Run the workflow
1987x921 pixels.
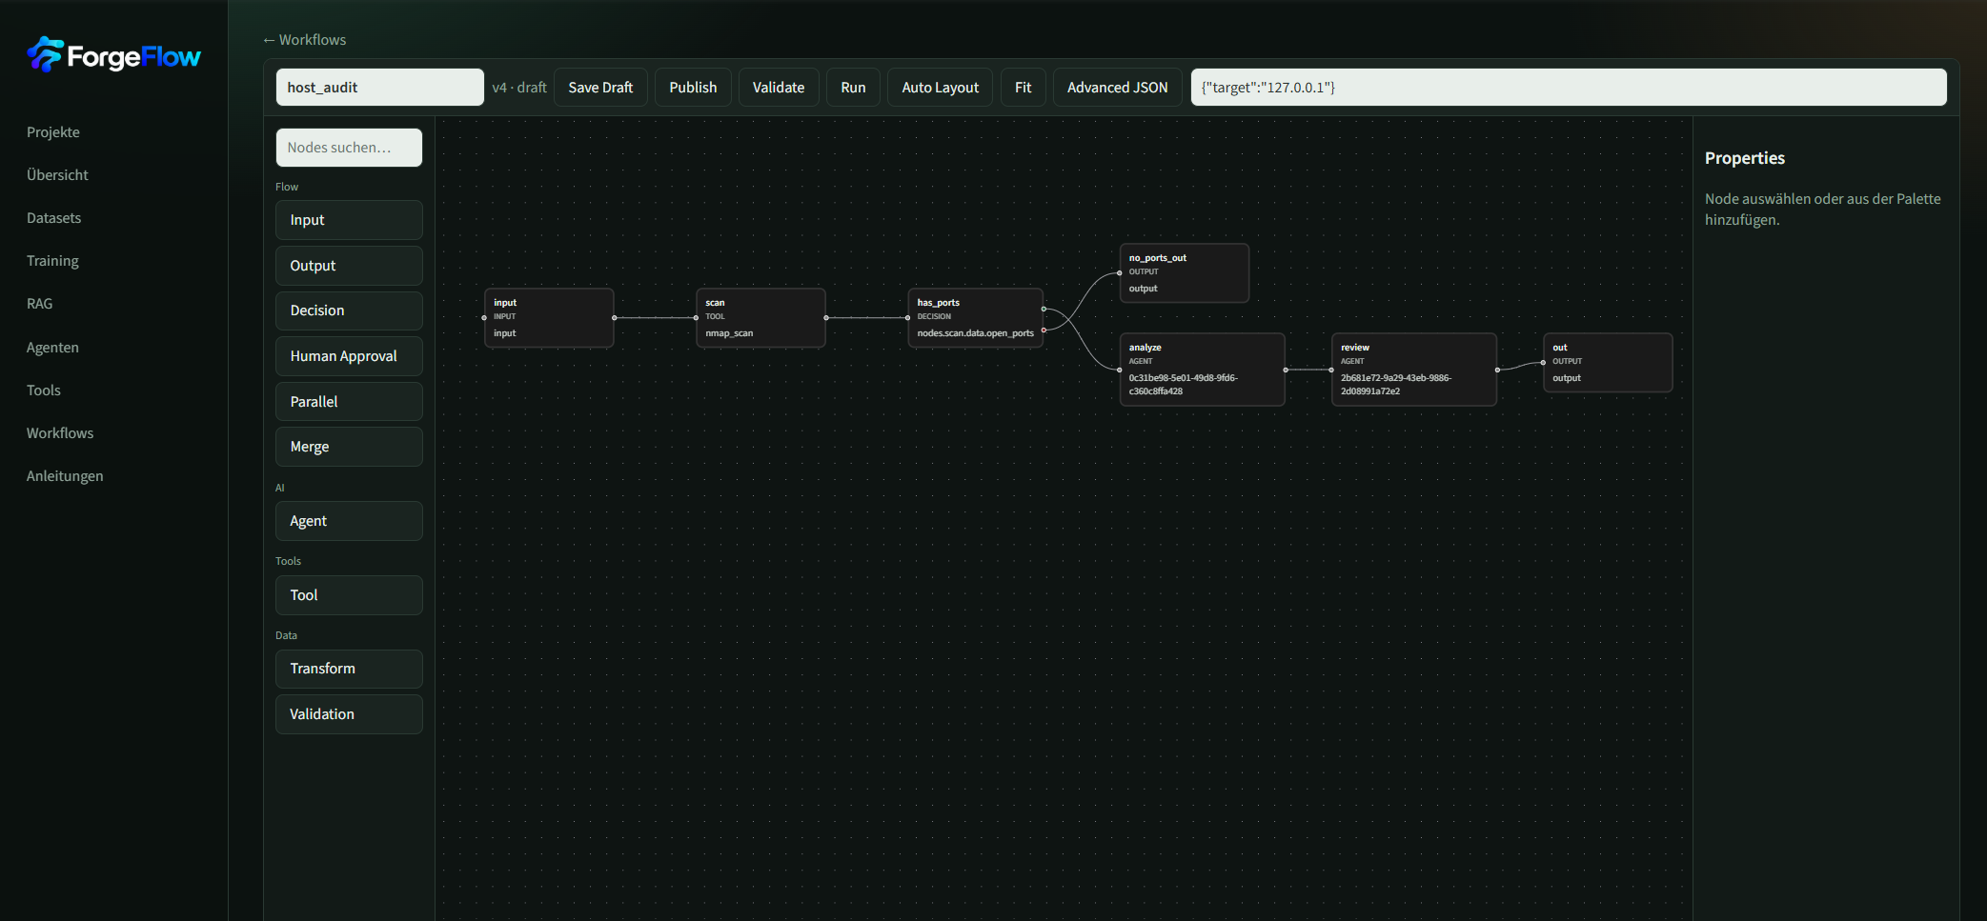coord(853,88)
